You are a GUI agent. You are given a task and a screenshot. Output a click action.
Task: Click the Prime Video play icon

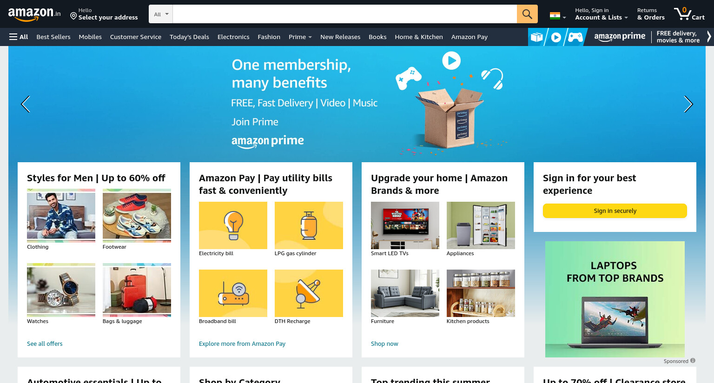[556, 37]
